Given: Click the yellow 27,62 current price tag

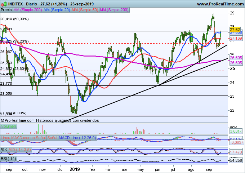Looking at the screenshot, I should pos(235,30).
